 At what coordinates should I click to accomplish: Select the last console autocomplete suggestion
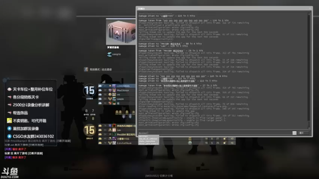point(148,144)
